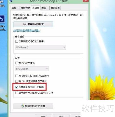Go to the 详细信息 tab
This screenshot has width=115, height=117.
pyautogui.click(x=55, y=8)
